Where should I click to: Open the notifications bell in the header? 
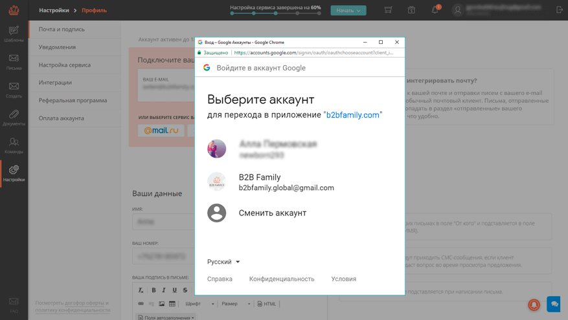(435, 10)
